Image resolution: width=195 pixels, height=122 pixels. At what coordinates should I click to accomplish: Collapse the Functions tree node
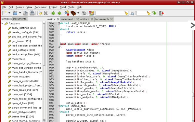[x=2, y=23]
